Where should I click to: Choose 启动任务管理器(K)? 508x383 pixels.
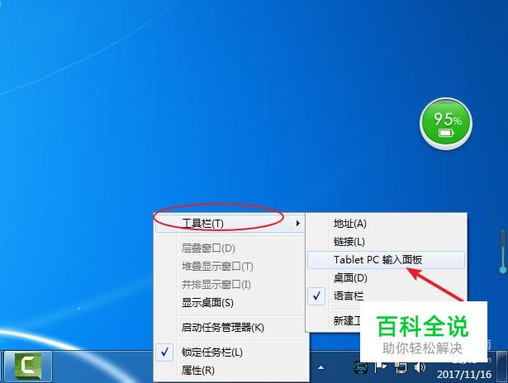pyautogui.click(x=230, y=328)
